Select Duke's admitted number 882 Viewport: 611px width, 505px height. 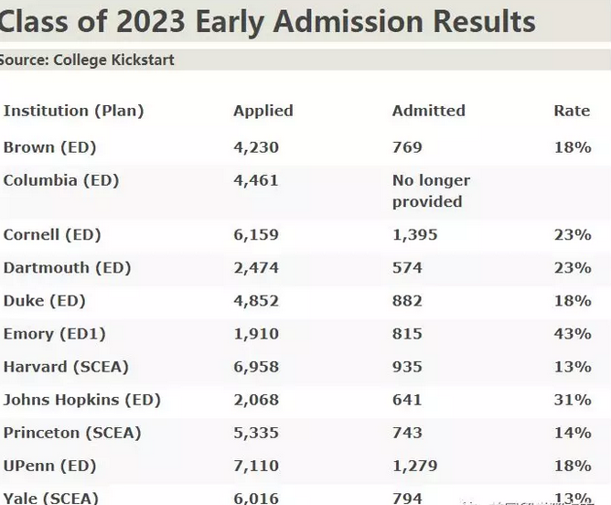(407, 301)
